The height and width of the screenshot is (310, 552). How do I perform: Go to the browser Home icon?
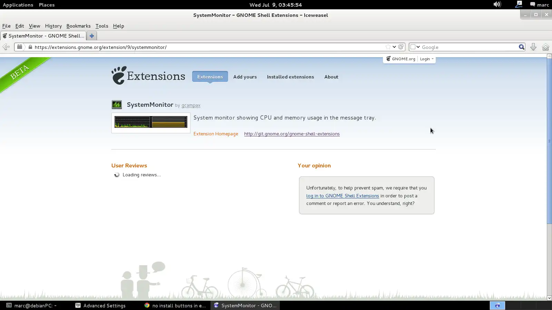[x=545, y=47]
